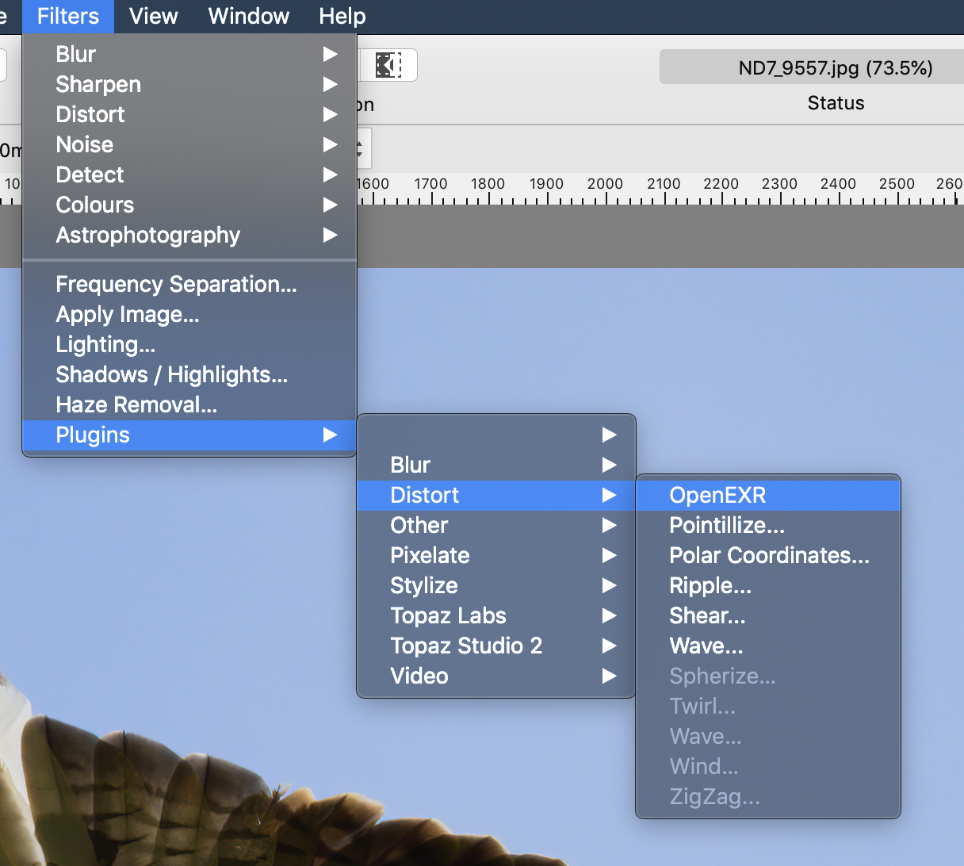This screenshot has height=866, width=964.
Task: Click the ND7_9557.jpg document title
Action: coord(835,68)
